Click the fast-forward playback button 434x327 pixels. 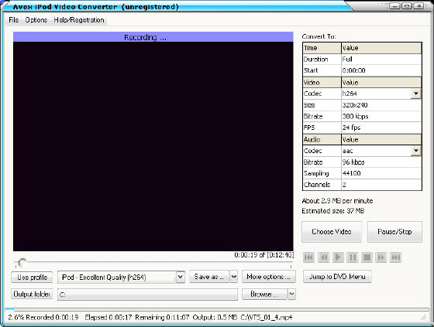tap(381, 257)
